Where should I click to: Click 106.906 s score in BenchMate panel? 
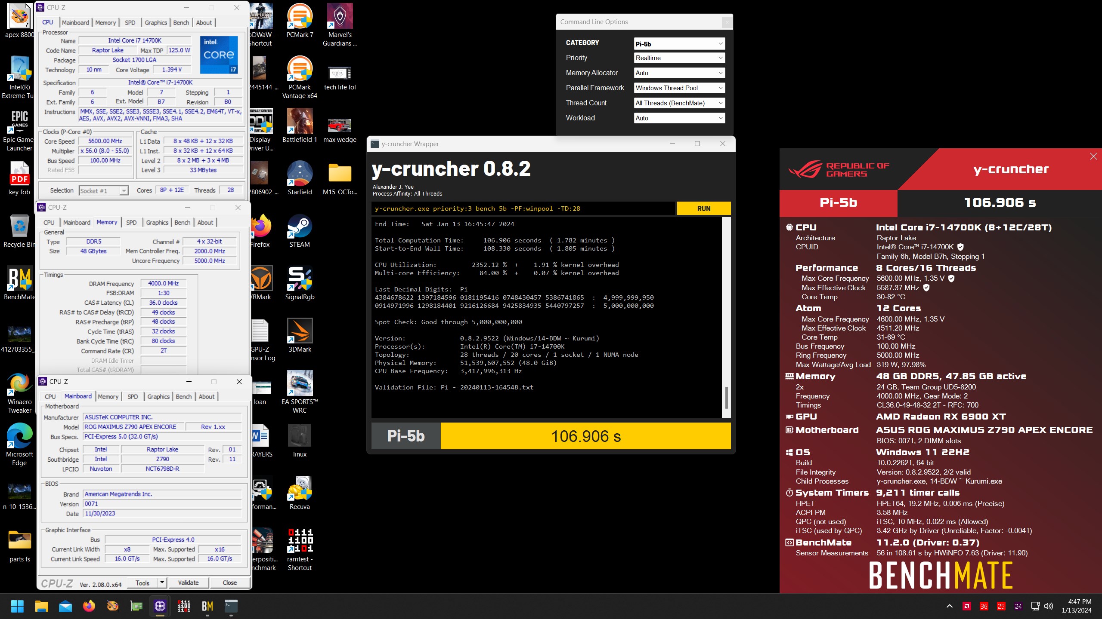pos(1000,202)
